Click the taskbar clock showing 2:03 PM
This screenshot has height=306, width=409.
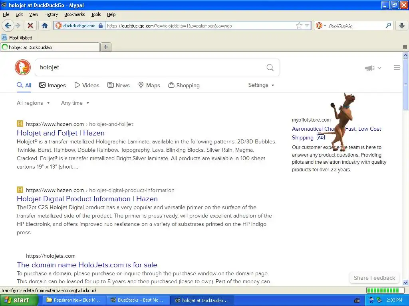pyautogui.click(x=394, y=300)
